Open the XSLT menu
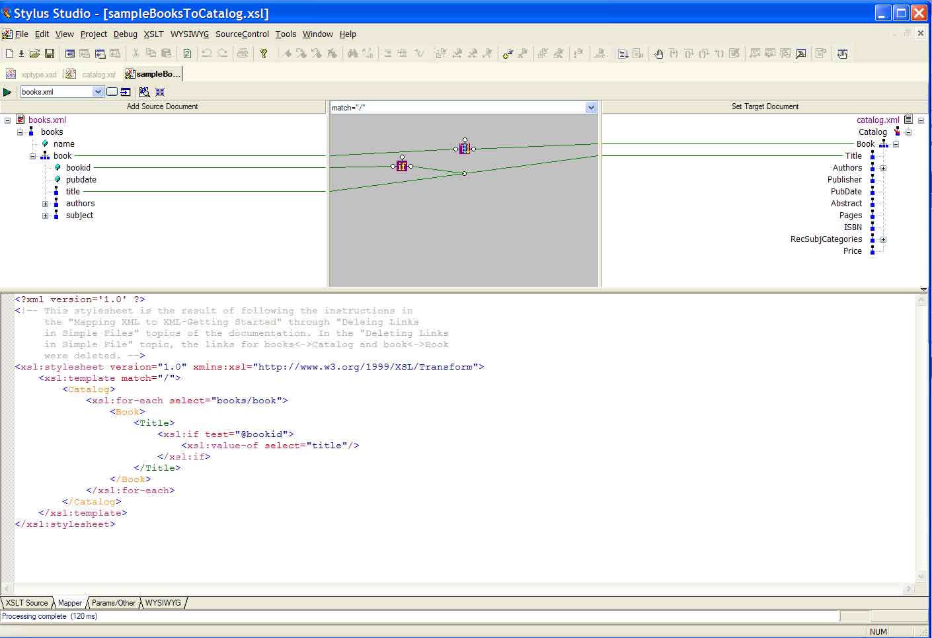This screenshot has width=932, height=638. point(153,34)
